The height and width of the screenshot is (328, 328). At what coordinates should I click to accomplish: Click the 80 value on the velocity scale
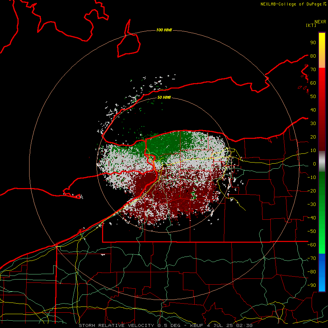(x=313, y=56)
